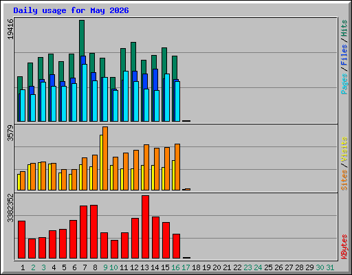Click day 11 on the x-axis

pos(124,267)
